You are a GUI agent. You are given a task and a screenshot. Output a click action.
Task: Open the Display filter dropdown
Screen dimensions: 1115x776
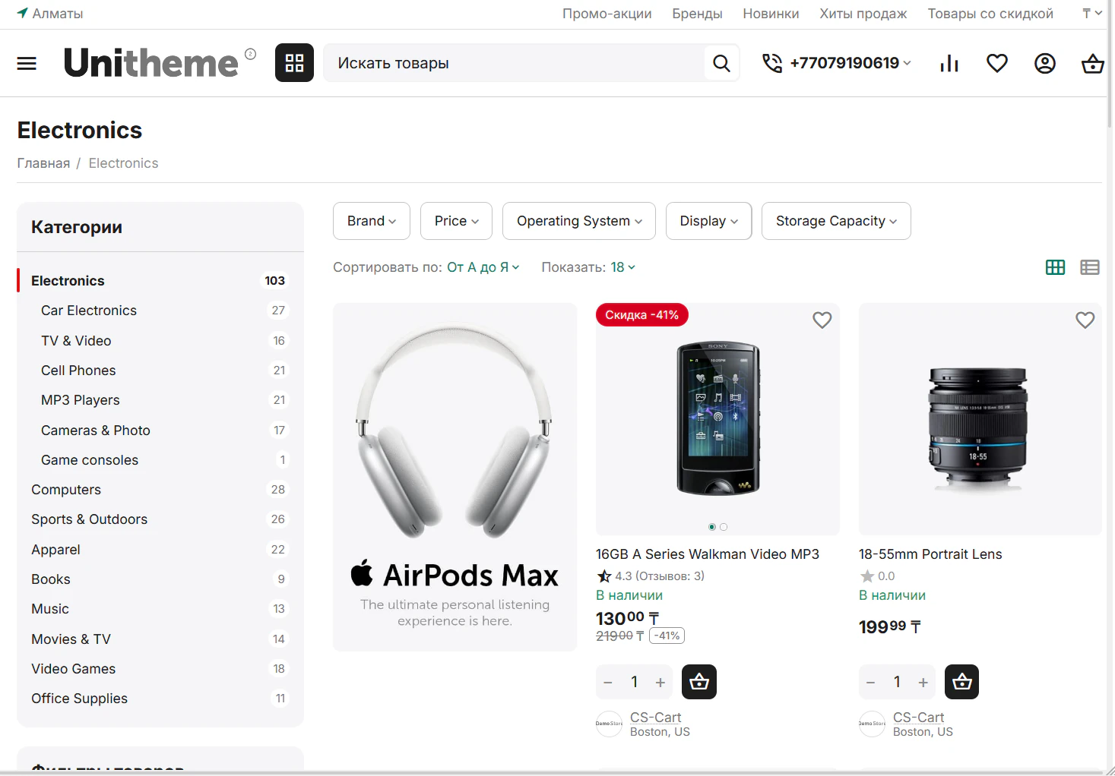pos(709,221)
